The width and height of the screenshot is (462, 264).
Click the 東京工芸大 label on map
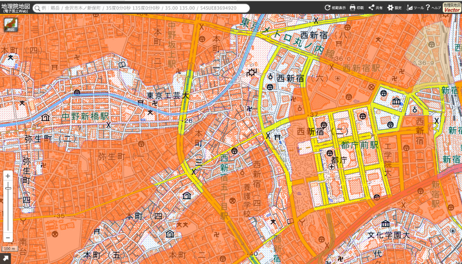pyautogui.click(x=168, y=95)
